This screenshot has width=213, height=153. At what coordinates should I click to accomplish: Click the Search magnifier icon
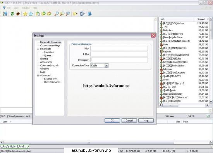[57, 14]
